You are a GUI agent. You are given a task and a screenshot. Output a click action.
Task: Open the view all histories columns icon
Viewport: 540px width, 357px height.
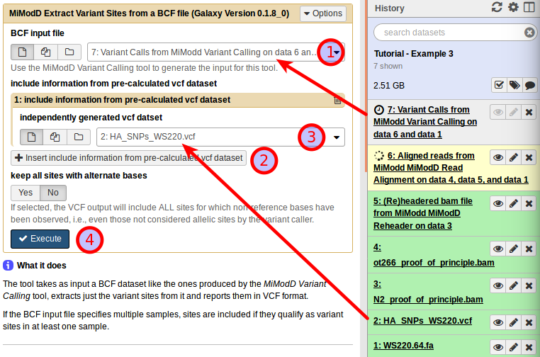pyautogui.click(x=529, y=7)
